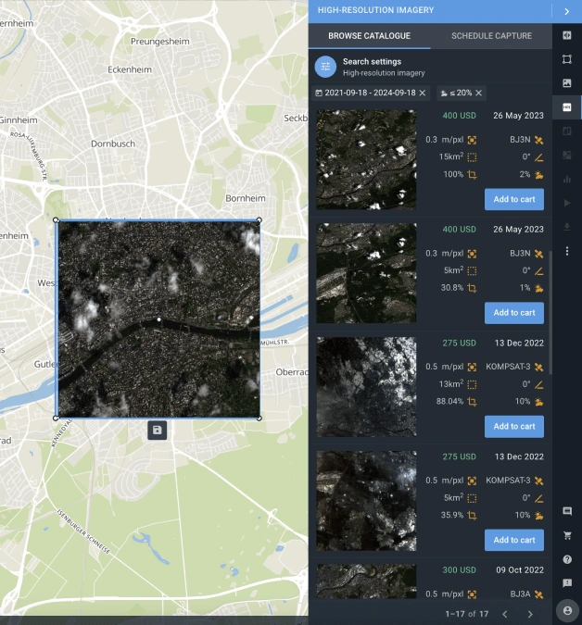The height and width of the screenshot is (625, 582).
Task: Select the 09 Oct 2022 BJ3A thumbnail
Action: 366,581
